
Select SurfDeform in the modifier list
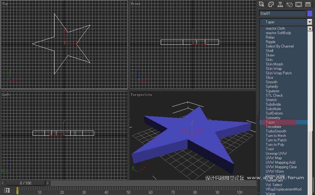point(274,113)
